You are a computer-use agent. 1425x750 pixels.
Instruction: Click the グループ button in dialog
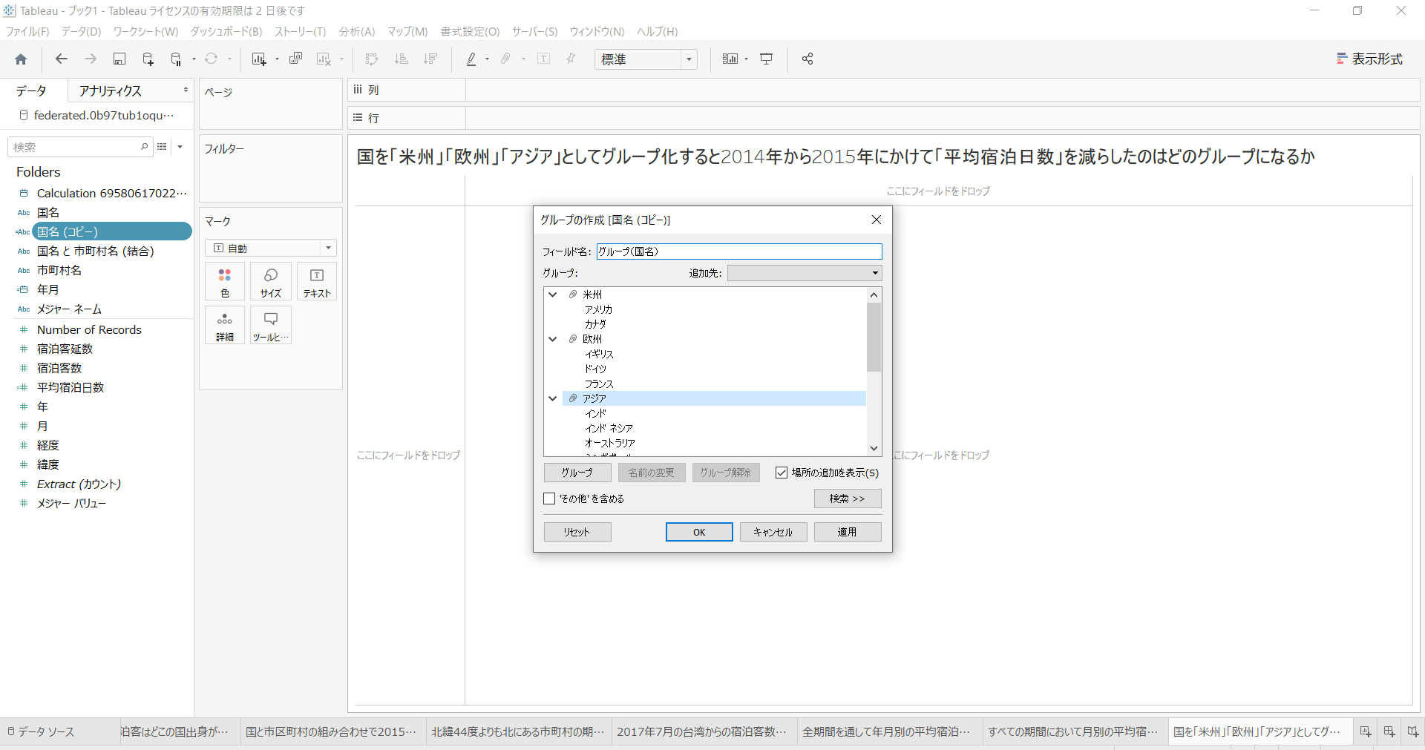577,473
